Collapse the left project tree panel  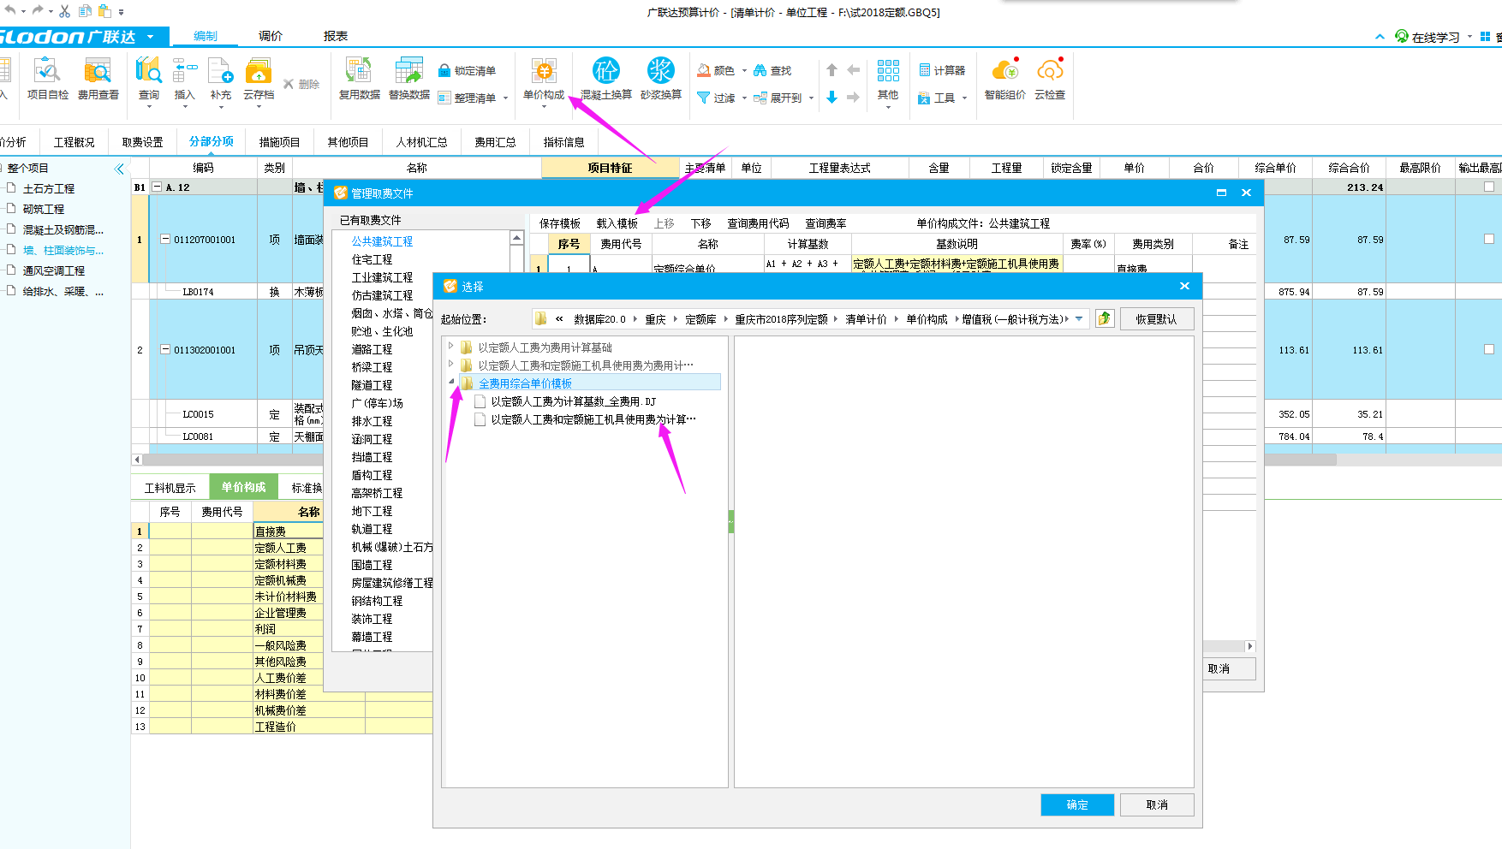point(119,169)
